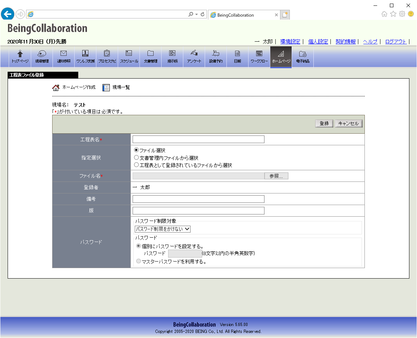This screenshot has height=338, width=417.
Task: Open 契約情報 link
Action: click(x=346, y=42)
